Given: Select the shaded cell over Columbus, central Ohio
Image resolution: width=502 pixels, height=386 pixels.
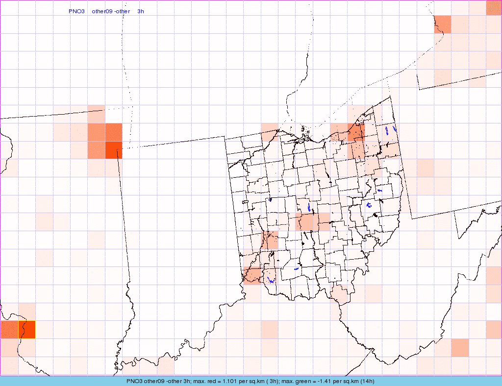Looking at the screenshot, I should tap(307, 222).
